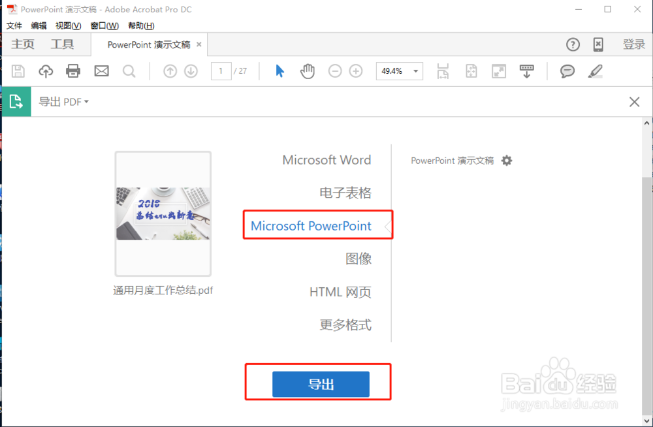The width and height of the screenshot is (653, 427).
Task: Maximize the Acrobat window
Action: (607, 9)
